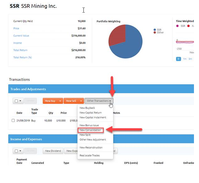Sort trades by Trade Type header

pyautogui.click(x=35, y=111)
